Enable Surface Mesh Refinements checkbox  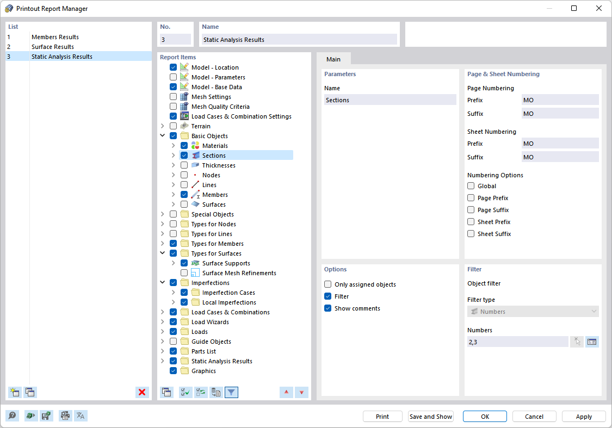184,272
